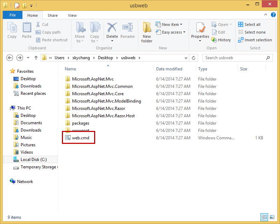The width and height of the screenshot is (280, 224).
Task: Open recent locations dropdown arrow
Action: pyautogui.click(x=28, y=58)
